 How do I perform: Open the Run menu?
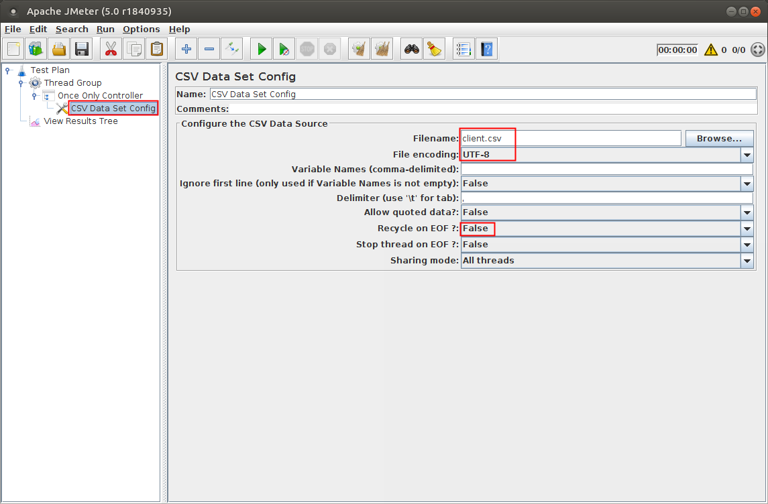105,29
